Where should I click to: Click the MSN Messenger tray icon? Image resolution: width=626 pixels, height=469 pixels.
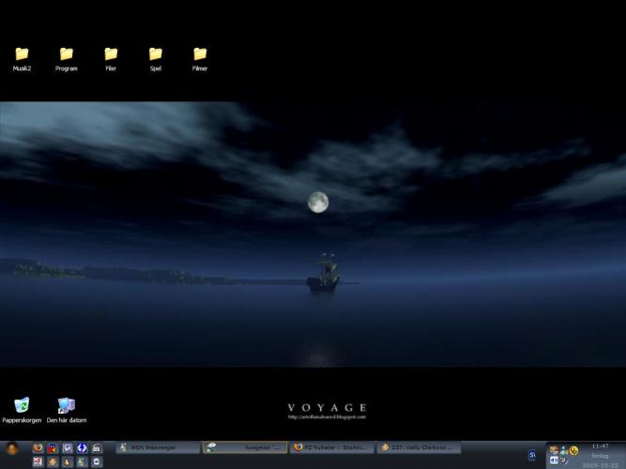[564, 450]
